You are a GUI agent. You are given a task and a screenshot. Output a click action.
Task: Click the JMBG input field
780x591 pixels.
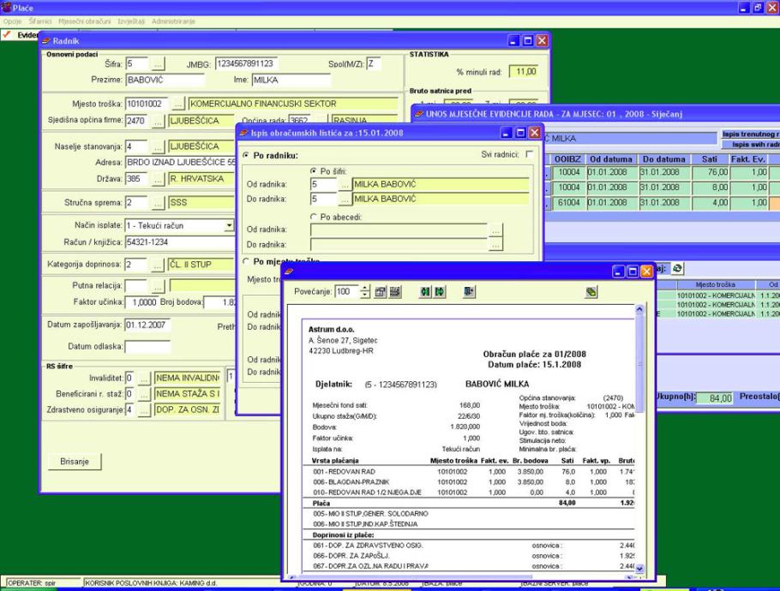246,64
